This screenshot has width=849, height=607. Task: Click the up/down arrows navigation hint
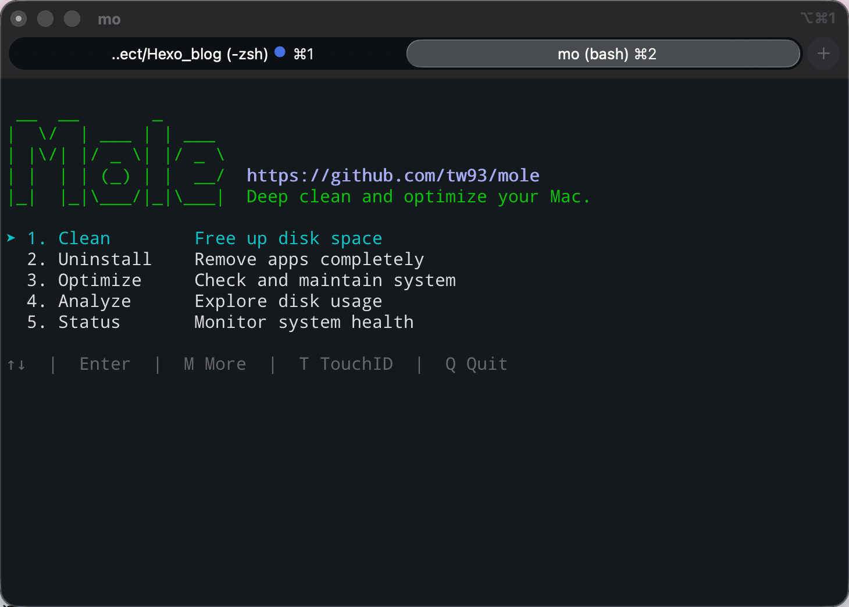pyautogui.click(x=16, y=365)
